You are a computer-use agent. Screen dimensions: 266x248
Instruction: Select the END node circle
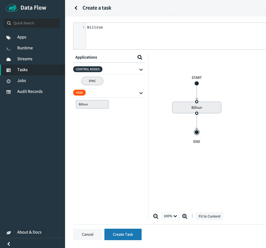click(x=197, y=132)
